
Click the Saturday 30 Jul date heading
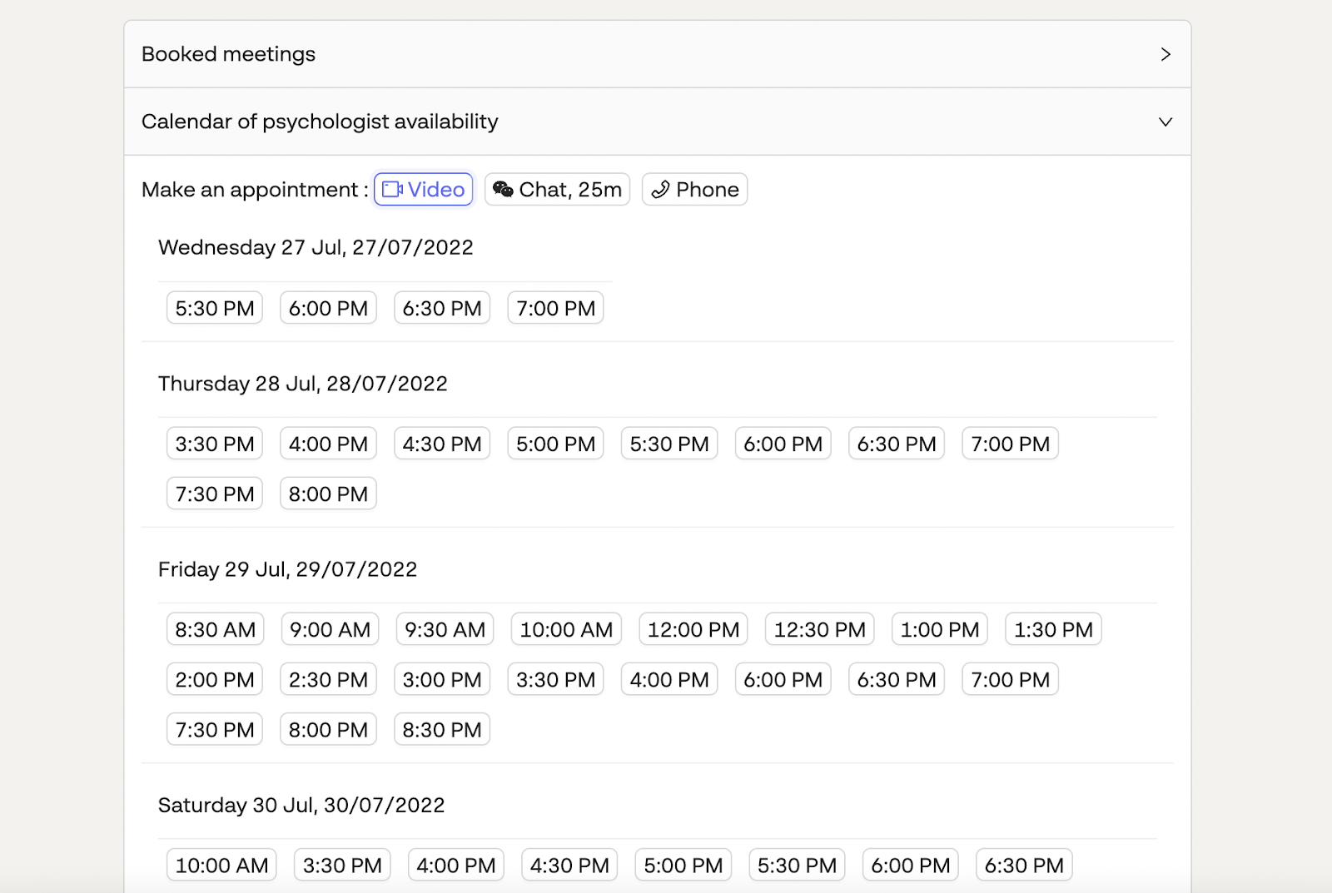click(x=301, y=805)
